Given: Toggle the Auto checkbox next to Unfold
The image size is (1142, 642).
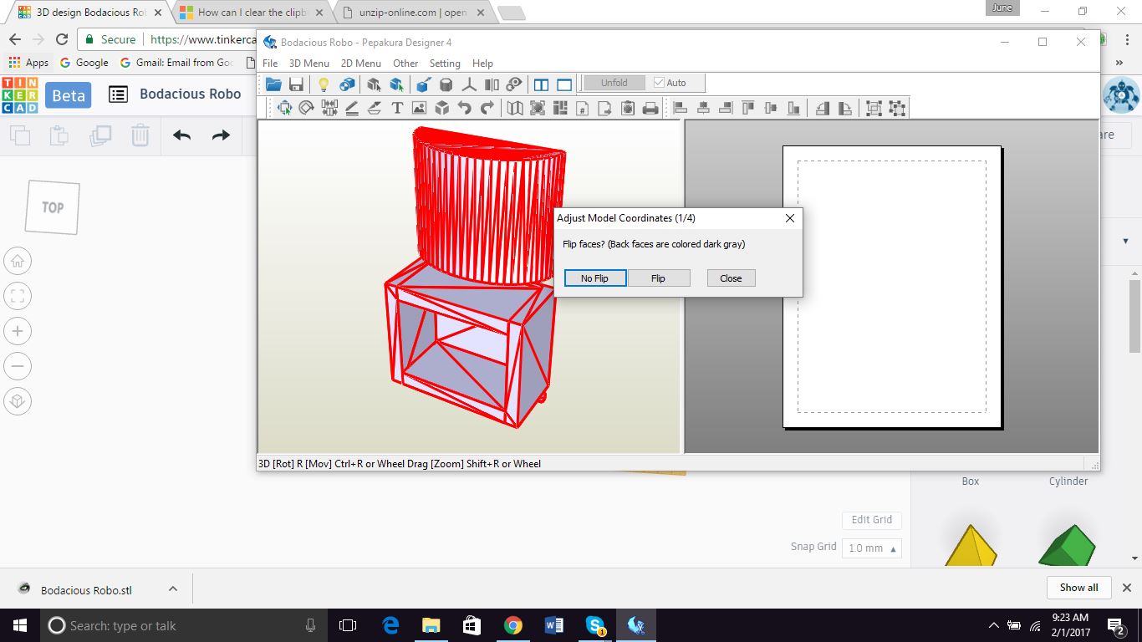Looking at the screenshot, I should (659, 83).
